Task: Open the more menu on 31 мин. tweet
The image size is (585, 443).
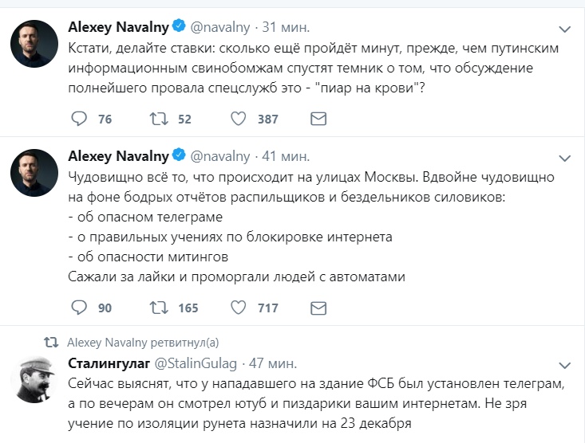Action: pos(565,29)
